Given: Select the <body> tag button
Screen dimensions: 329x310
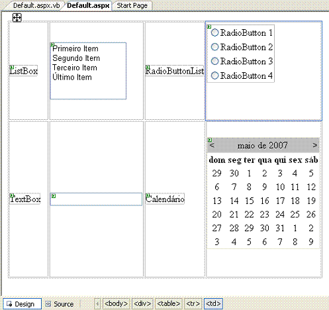Looking at the screenshot, I should click(x=116, y=303).
